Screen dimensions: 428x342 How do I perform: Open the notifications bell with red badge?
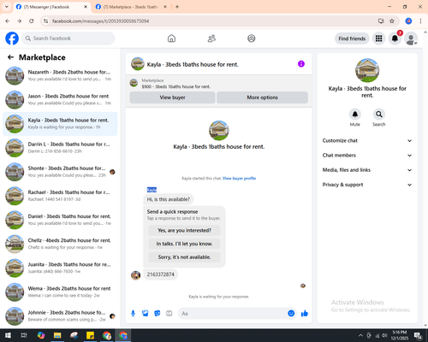[x=395, y=38]
